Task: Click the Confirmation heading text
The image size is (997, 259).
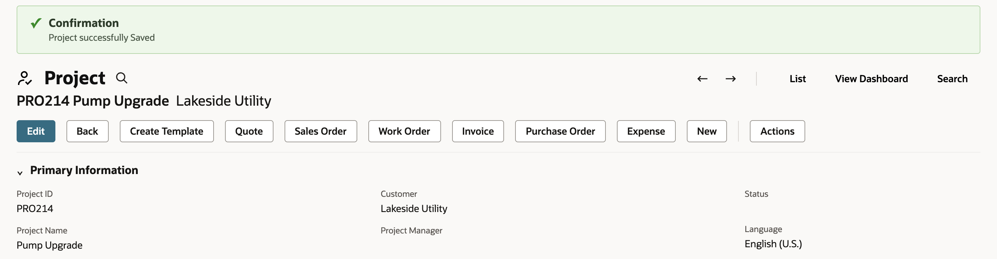Action: point(83,23)
